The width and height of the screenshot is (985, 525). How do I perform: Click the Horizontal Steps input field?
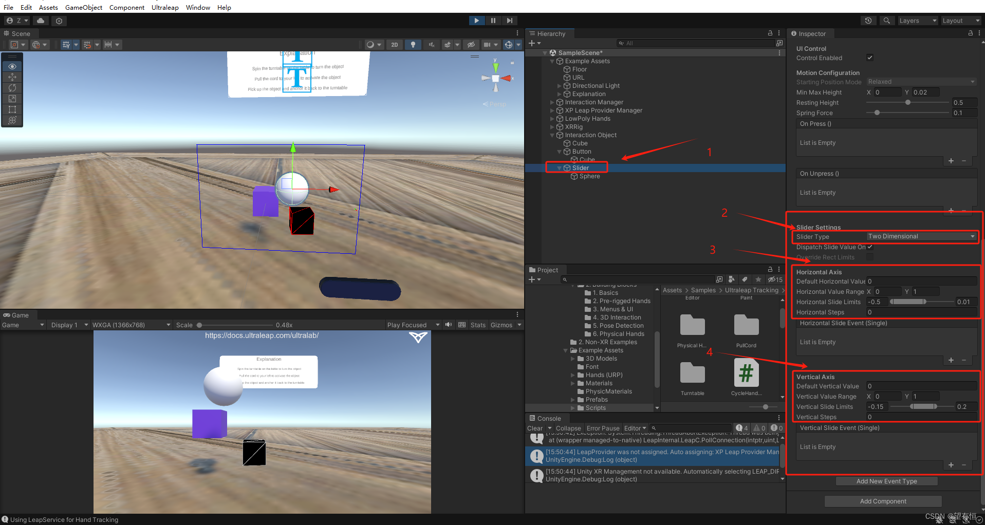point(921,312)
